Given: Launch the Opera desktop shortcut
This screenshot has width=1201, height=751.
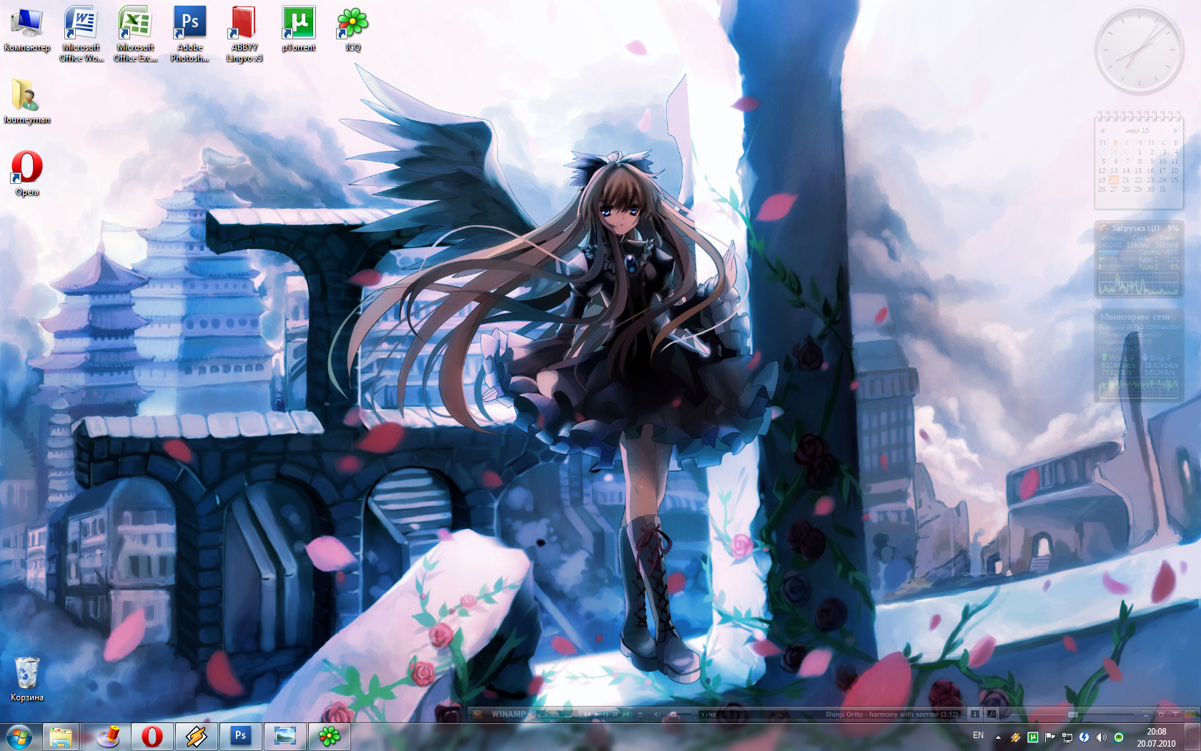Looking at the screenshot, I should [27, 173].
